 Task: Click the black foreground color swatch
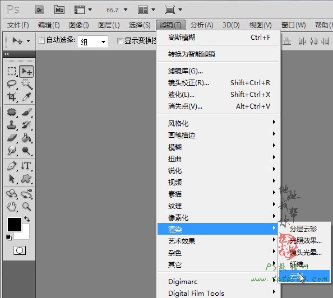(15, 225)
